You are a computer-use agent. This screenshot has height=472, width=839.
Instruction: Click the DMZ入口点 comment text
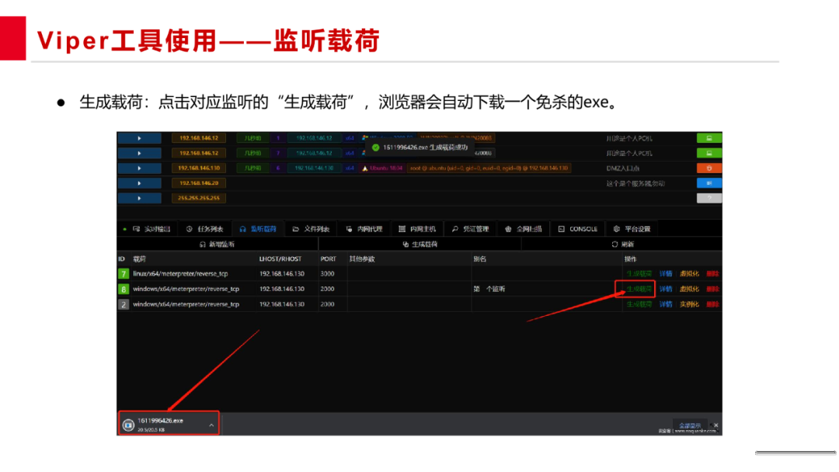point(622,168)
